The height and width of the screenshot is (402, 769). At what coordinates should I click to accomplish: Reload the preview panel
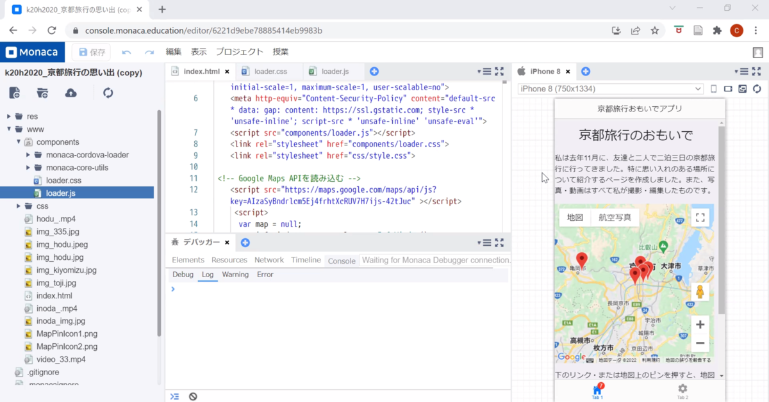tap(757, 89)
